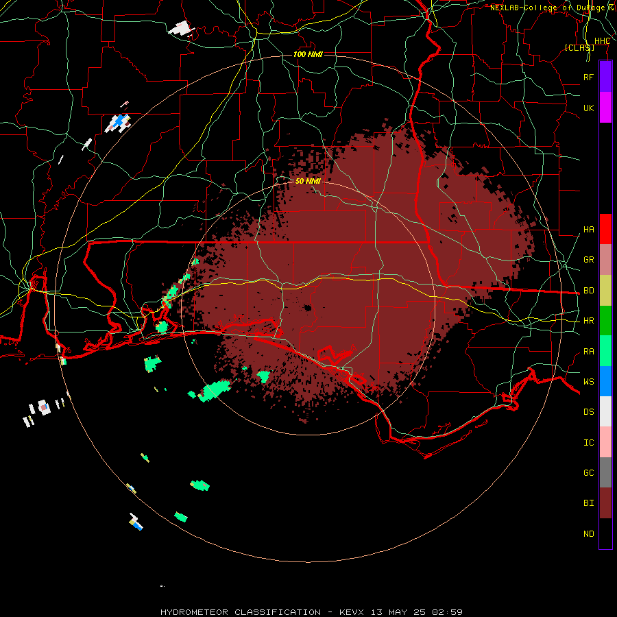Click the 100 NMI range ring label
The width and height of the screenshot is (617, 617).
pyautogui.click(x=308, y=54)
